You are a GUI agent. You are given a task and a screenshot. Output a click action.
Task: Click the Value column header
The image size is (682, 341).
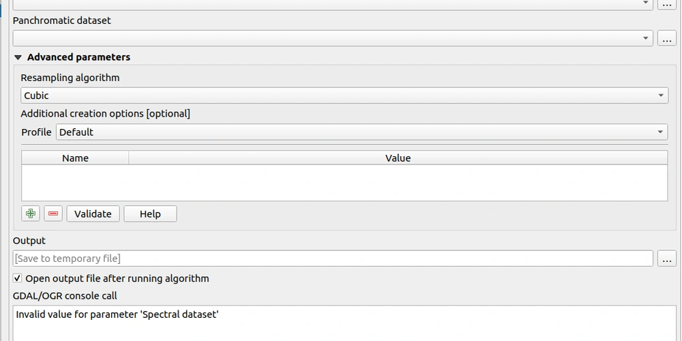[x=398, y=158]
